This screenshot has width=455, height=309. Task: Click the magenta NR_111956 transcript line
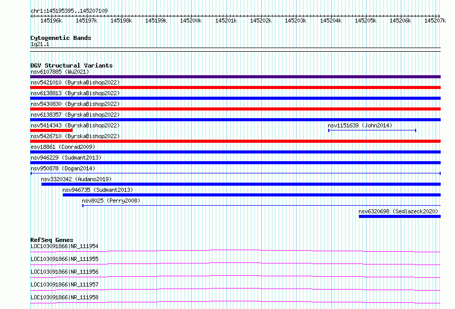click(x=235, y=276)
